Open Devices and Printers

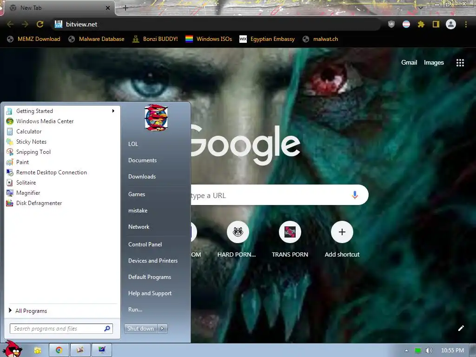[x=152, y=261]
